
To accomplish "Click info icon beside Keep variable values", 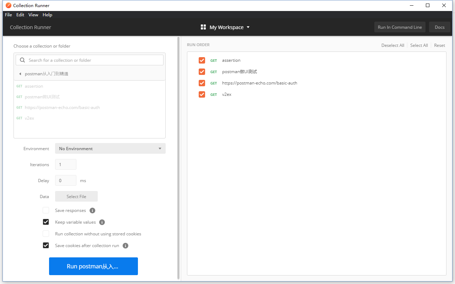I will tap(102, 222).
